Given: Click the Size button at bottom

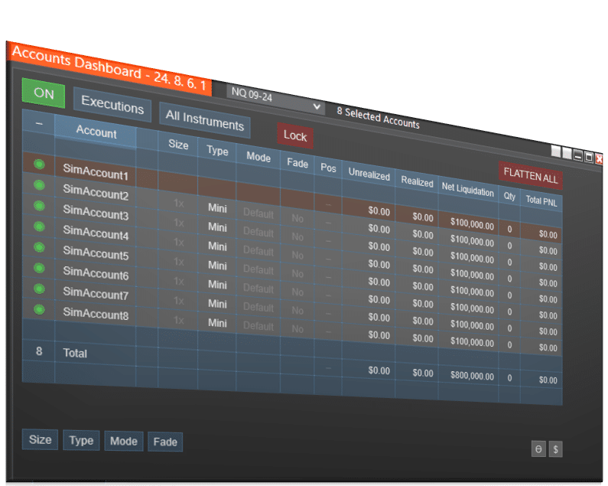Looking at the screenshot, I should (x=40, y=439).
